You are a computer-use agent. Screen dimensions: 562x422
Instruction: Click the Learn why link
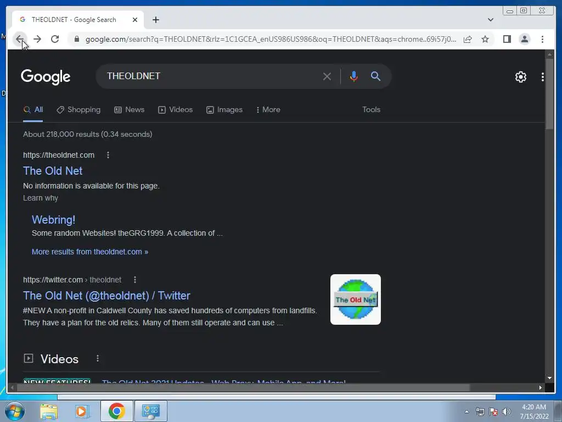click(x=41, y=198)
